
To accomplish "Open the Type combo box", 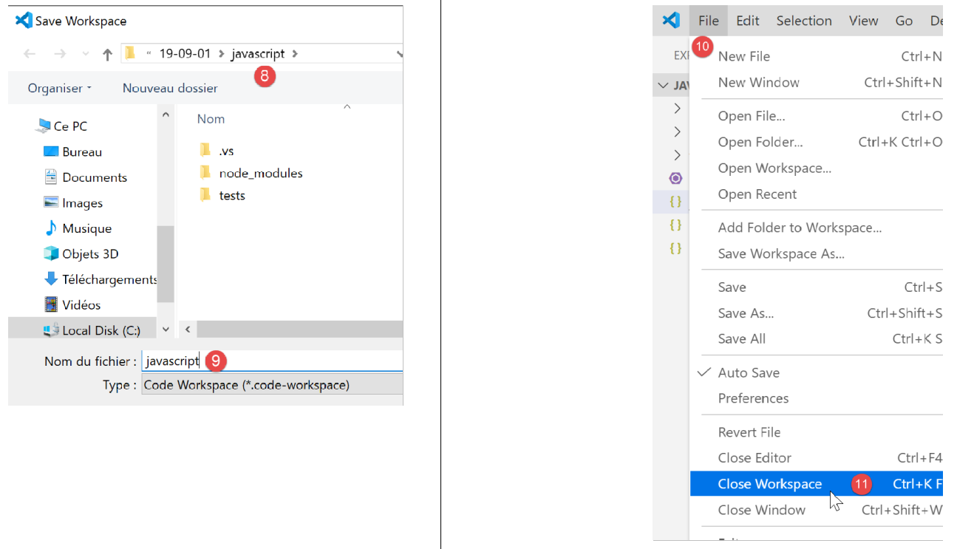I will tap(271, 385).
